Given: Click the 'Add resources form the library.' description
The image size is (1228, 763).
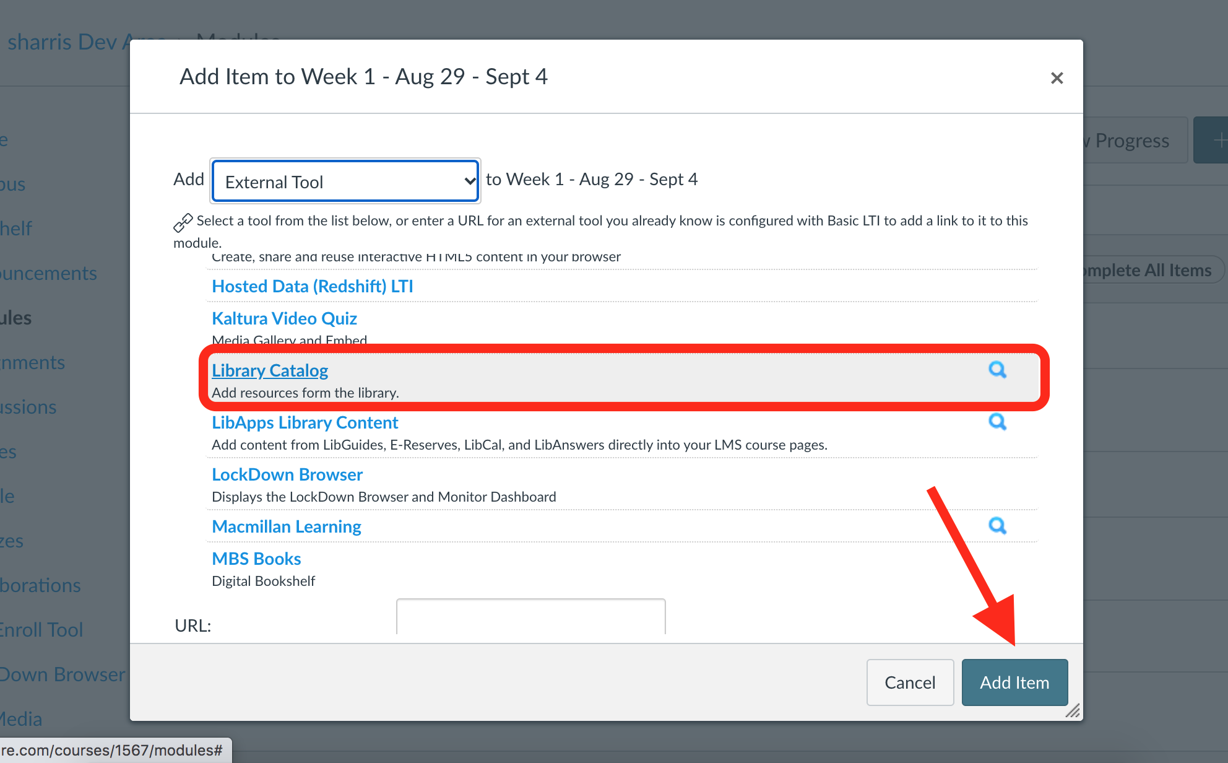Looking at the screenshot, I should pos(305,393).
